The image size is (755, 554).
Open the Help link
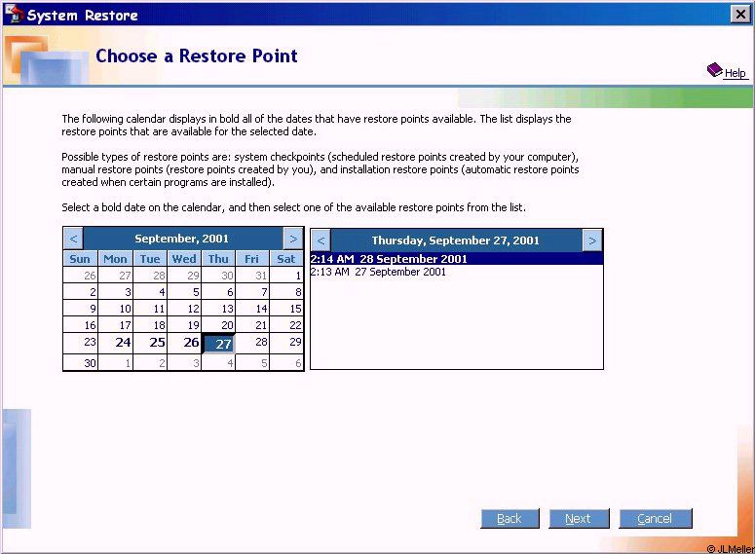[736, 73]
